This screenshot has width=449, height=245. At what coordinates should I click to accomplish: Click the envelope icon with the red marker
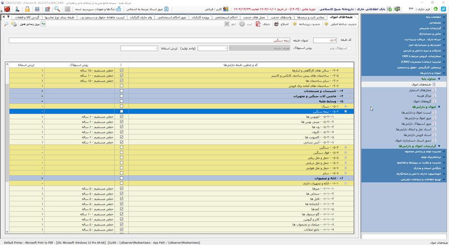[48, 9]
